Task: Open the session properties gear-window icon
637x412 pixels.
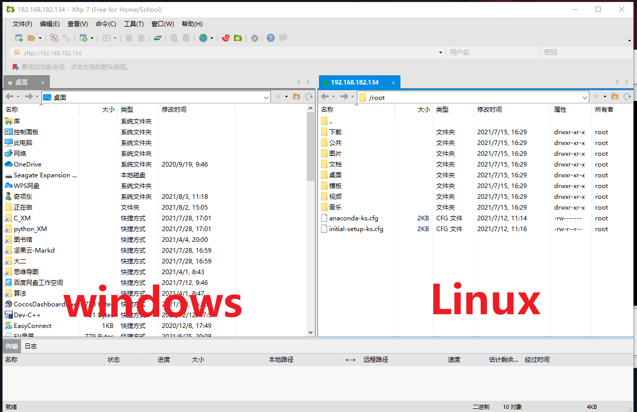Action: 83,38
